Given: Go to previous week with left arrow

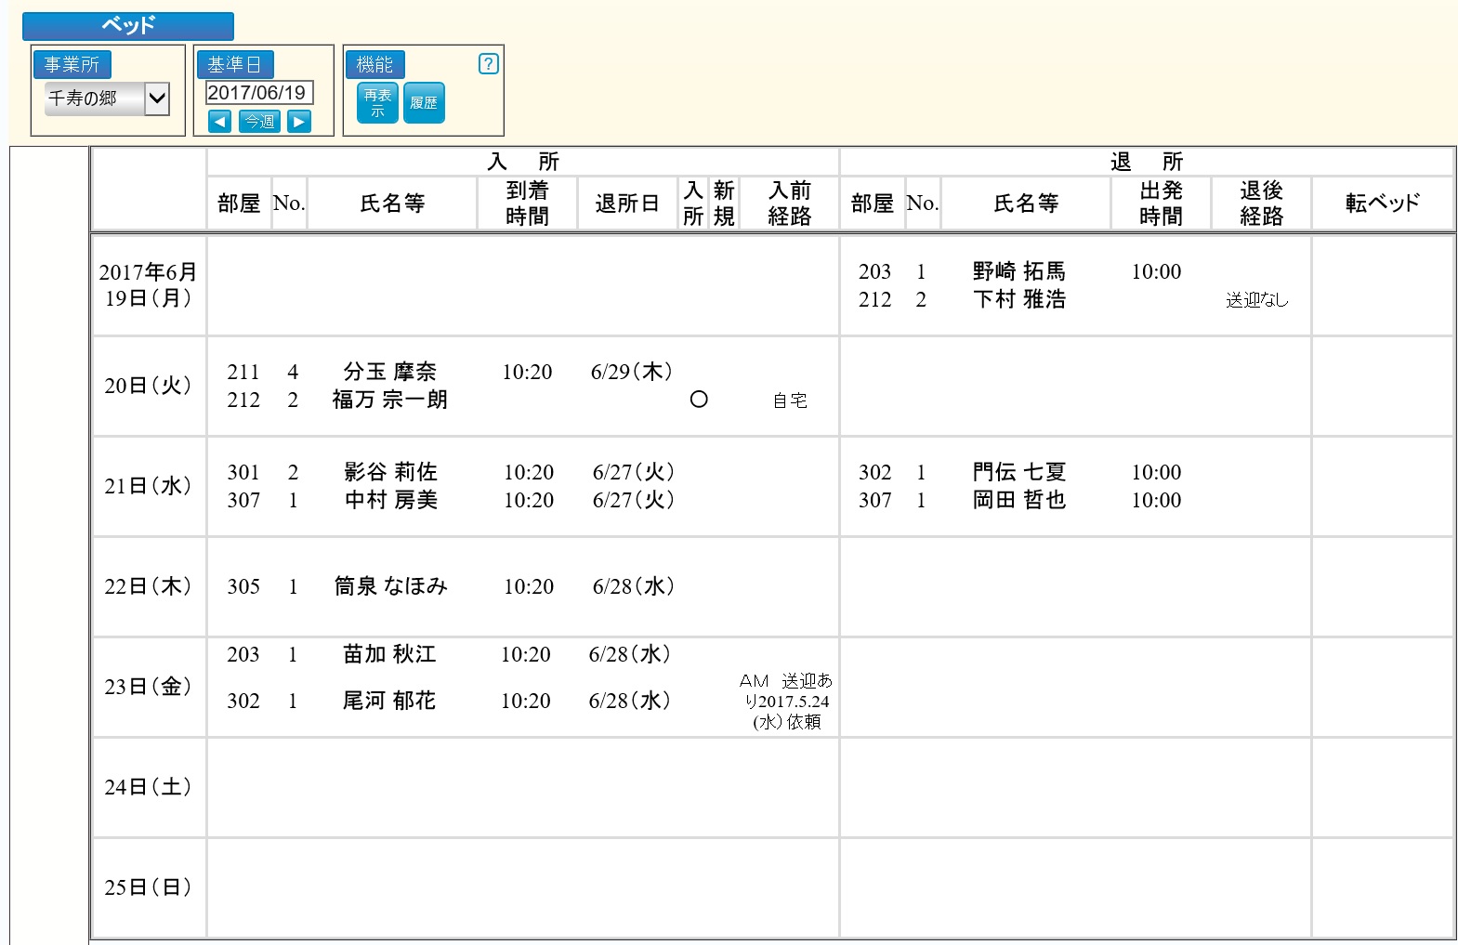Looking at the screenshot, I should click(220, 122).
